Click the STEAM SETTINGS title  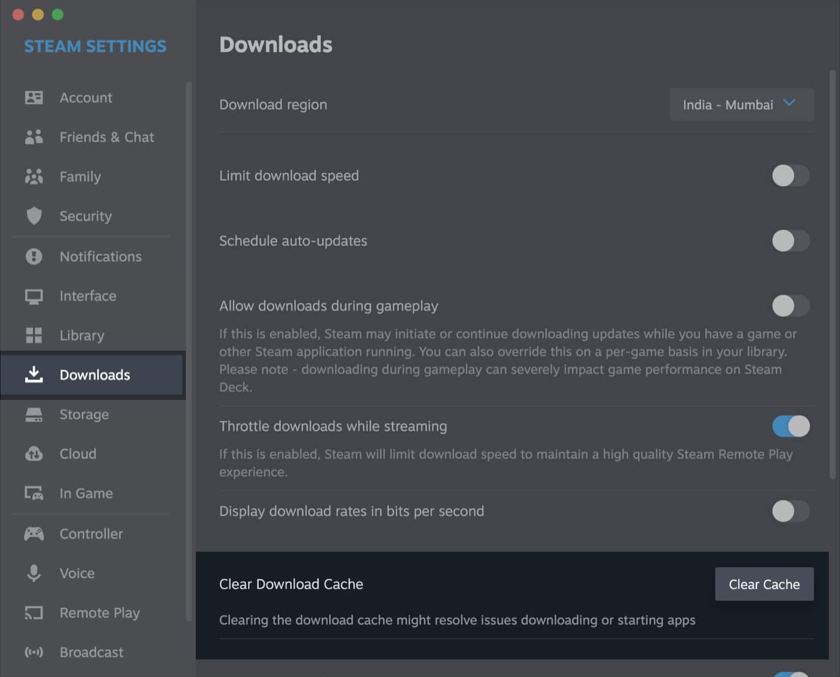tap(95, 46)
